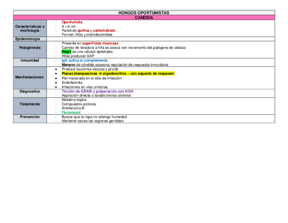Click the bold word 'Manano'
Screen dimensions: 288x223
click(68, 65)
